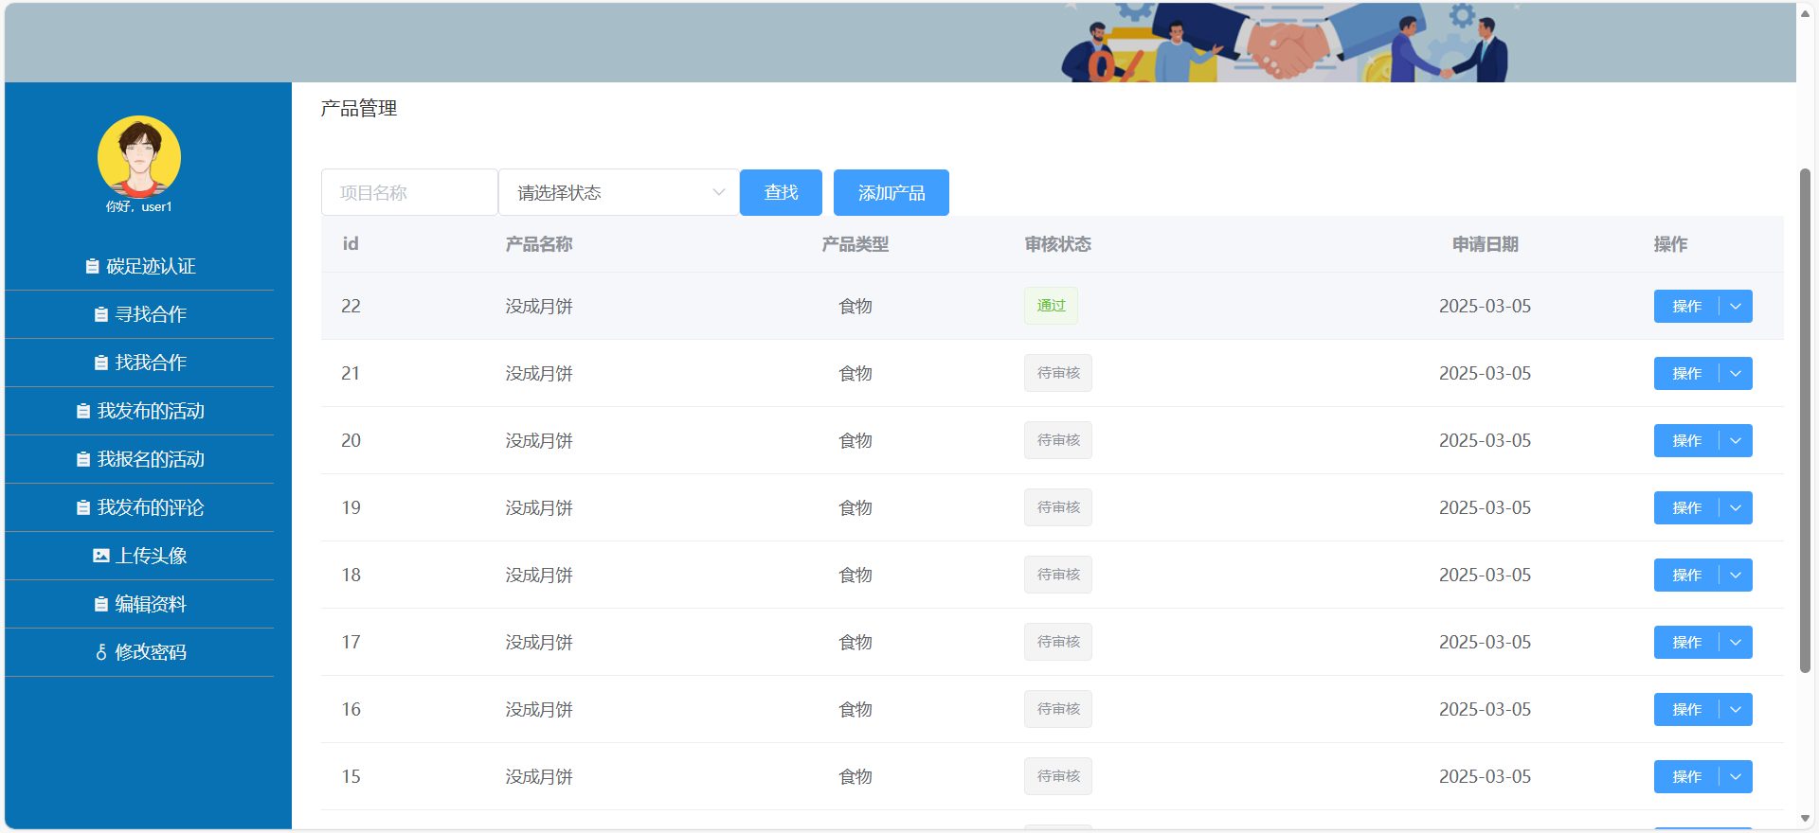Open the 请选择状态 status dropdown
This screenshot has width=1819, height=833.
[x=619, y=193]
